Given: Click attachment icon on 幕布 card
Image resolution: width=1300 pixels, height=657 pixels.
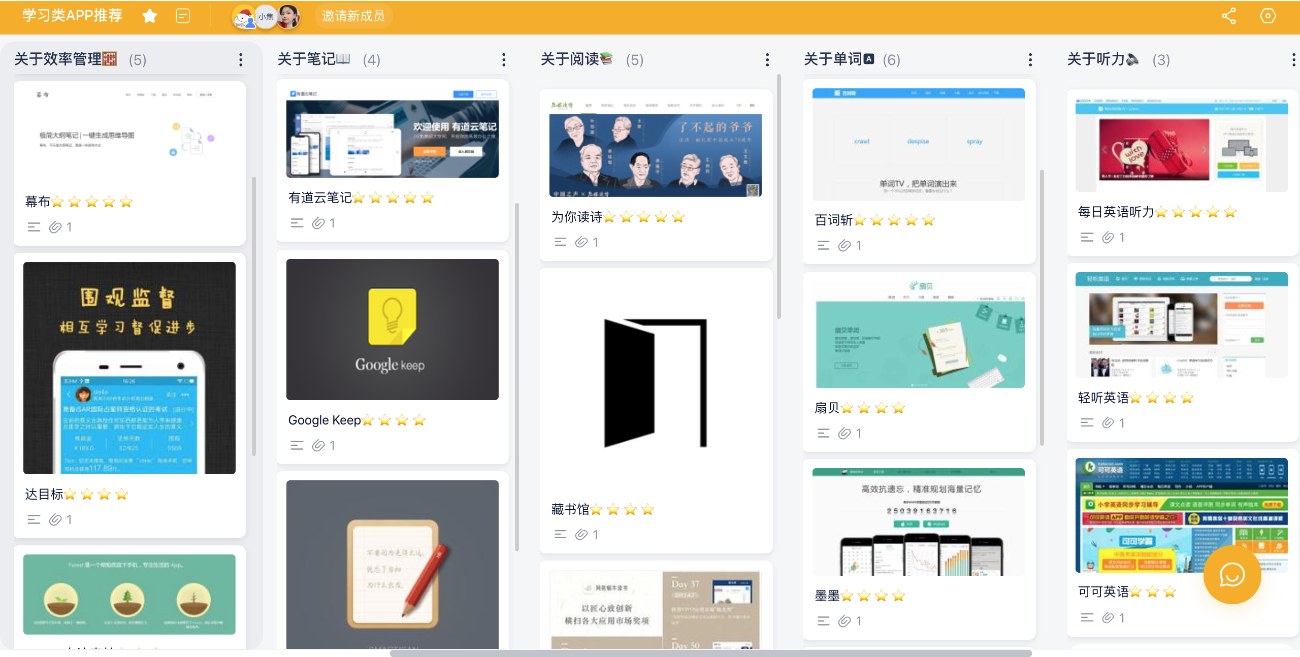Looking at the screenshot, I should pos(55,227).
